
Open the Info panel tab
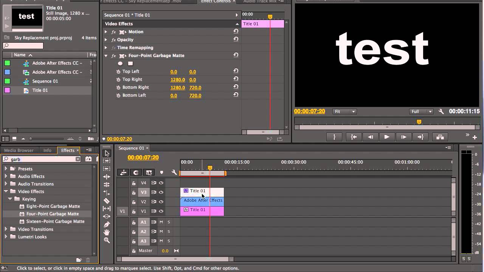pyautogui.click(x=47, y=150)
